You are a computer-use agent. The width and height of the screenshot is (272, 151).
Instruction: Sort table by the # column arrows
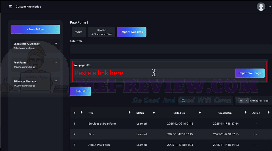pos(82,113)
